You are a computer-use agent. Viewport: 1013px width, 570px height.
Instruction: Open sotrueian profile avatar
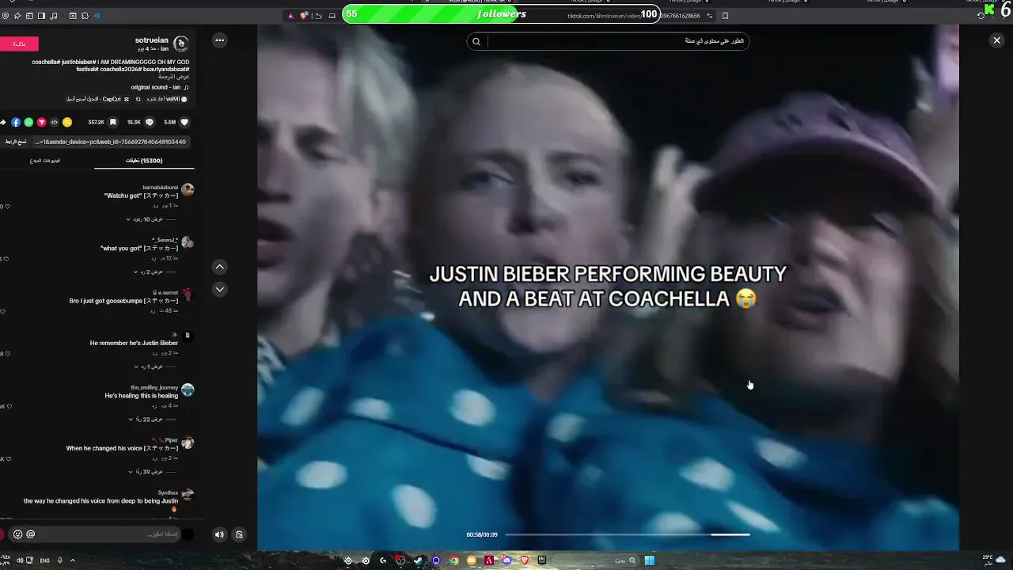tap(180, 44)
